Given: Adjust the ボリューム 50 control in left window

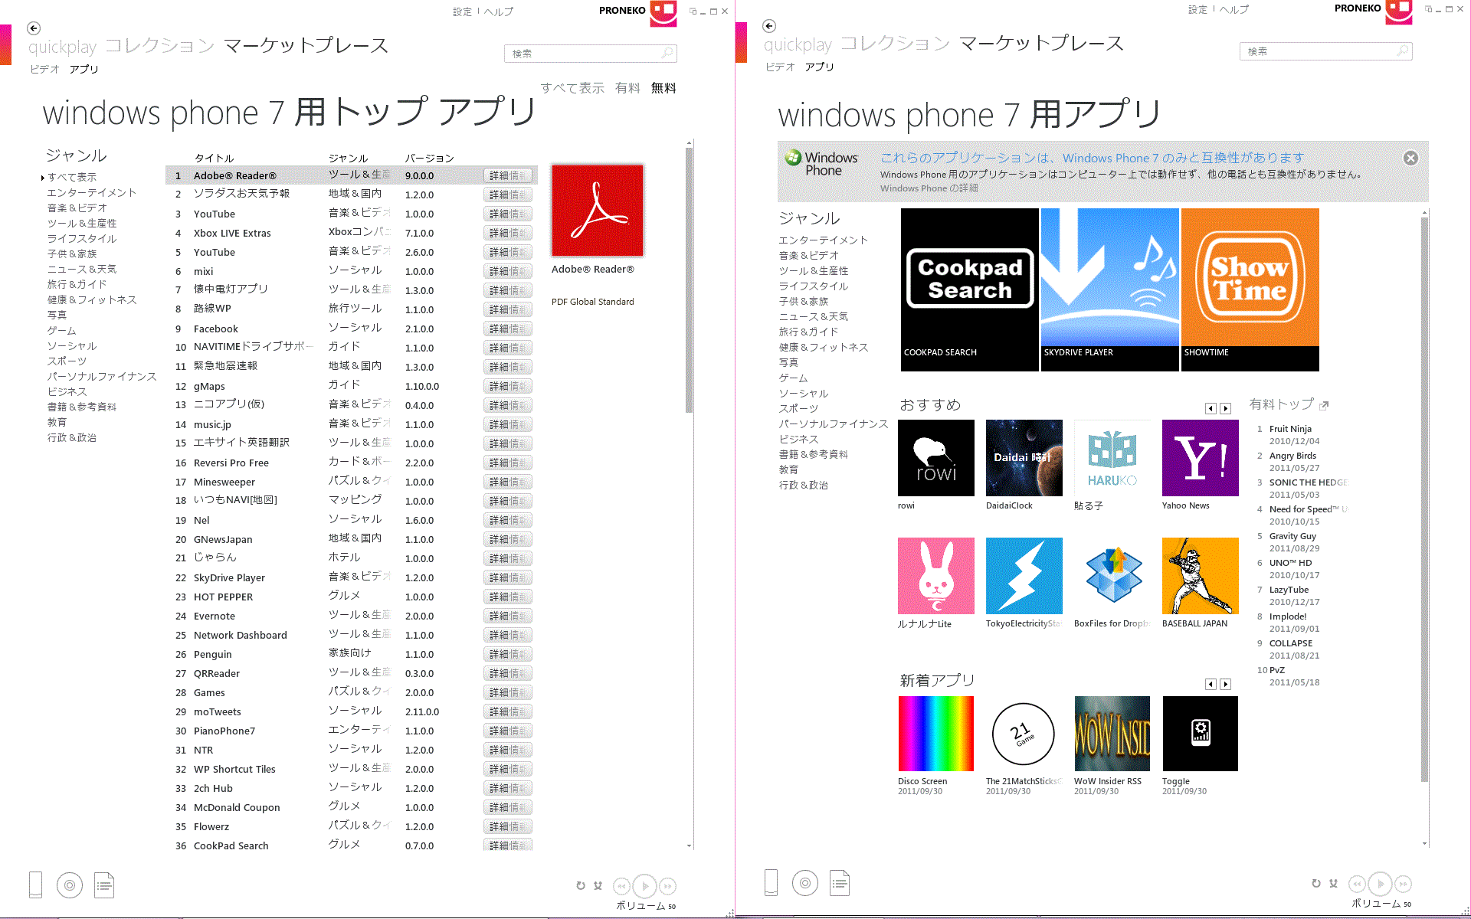Looking at the screenshot, I should tap(646, 906).
